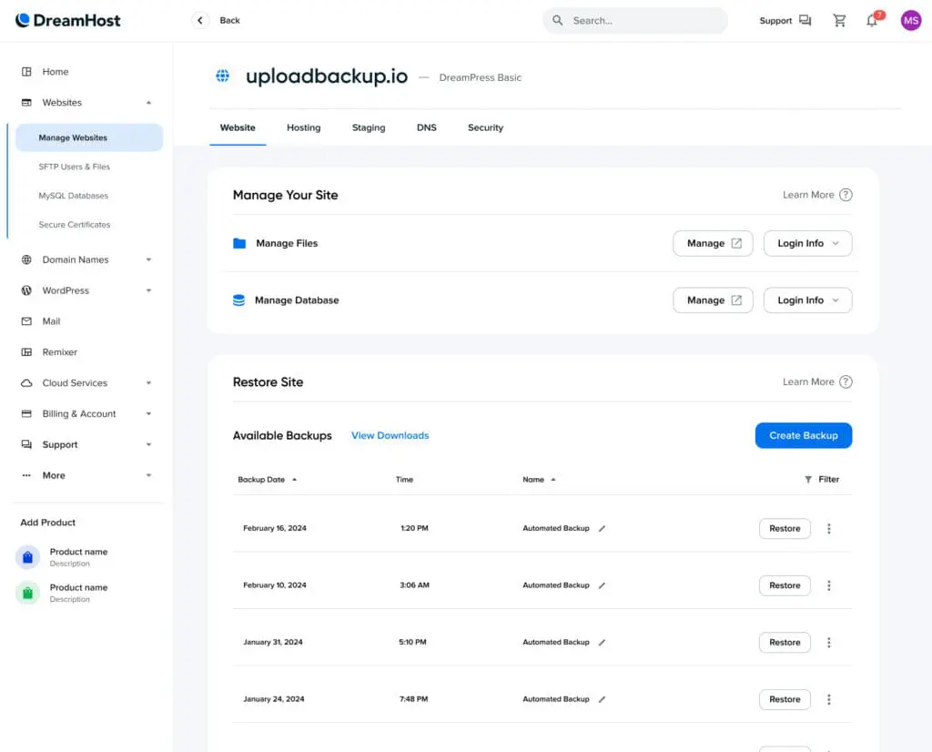
Task: Click the green product bag icon
Action: pyautogui.click(x=27, y=593)
